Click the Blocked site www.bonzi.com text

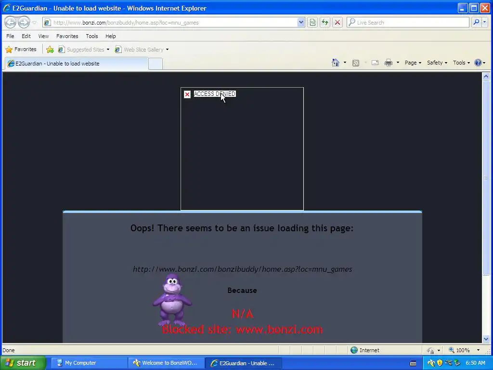[x=243, y=330]
